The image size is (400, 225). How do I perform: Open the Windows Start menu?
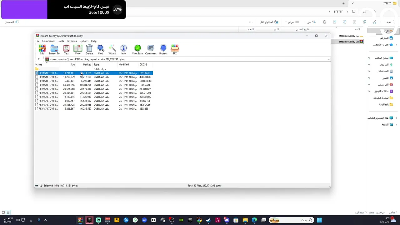[319, 220]
